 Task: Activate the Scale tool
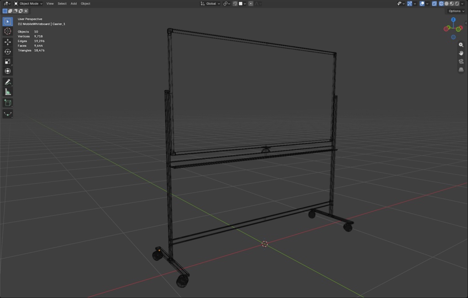coord(8,62)
